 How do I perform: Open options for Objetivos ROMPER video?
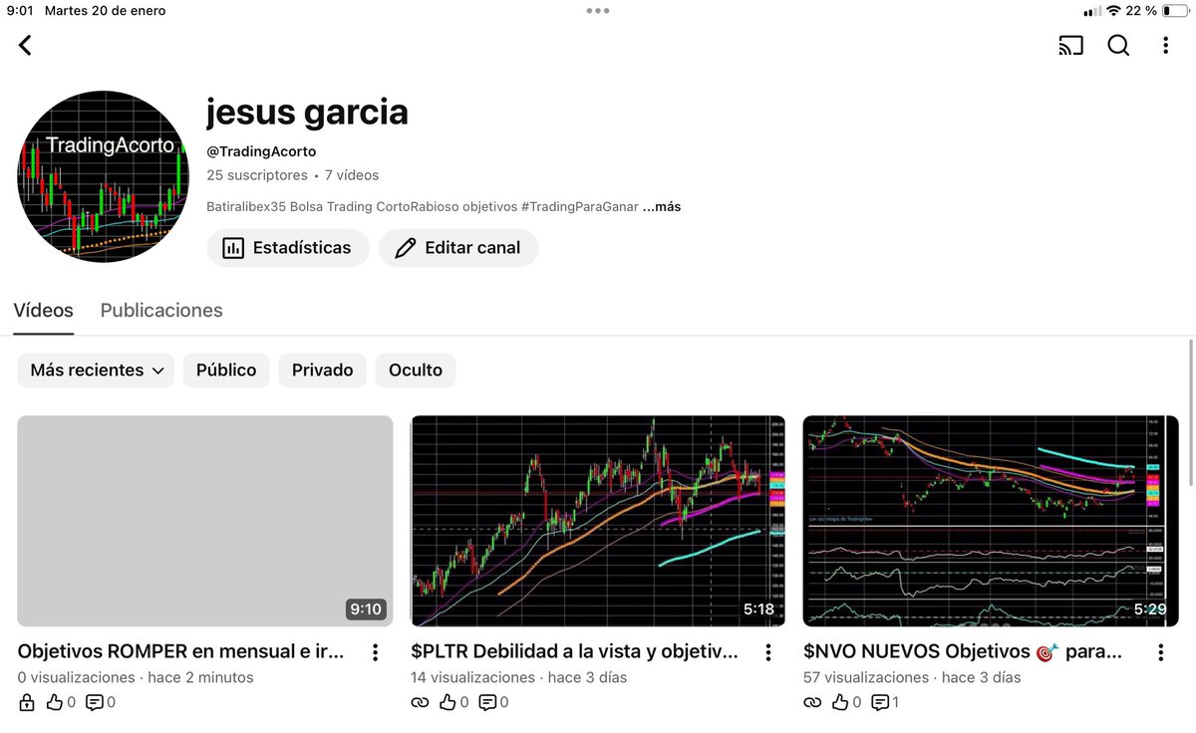click(375, 653)
